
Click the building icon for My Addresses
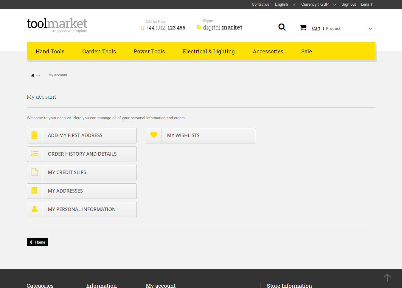click(x=35, y=191)
